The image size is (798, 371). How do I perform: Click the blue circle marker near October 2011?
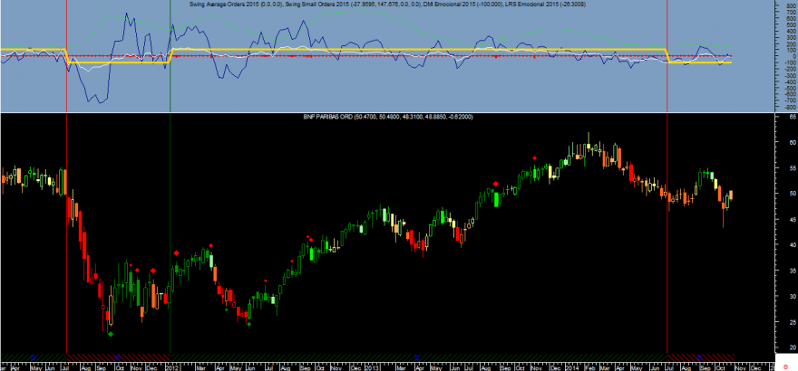pos(118,357)
